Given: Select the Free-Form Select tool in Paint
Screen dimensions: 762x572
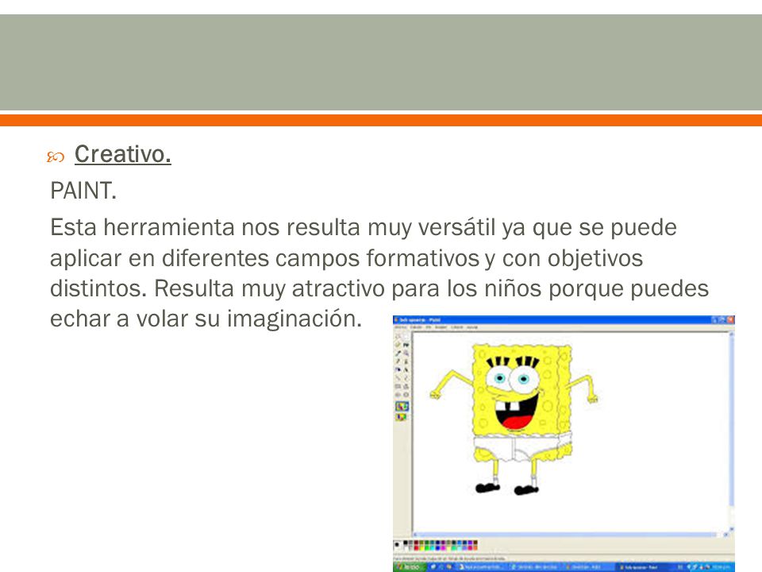Looking at the screenshot, I should point(398,335).
